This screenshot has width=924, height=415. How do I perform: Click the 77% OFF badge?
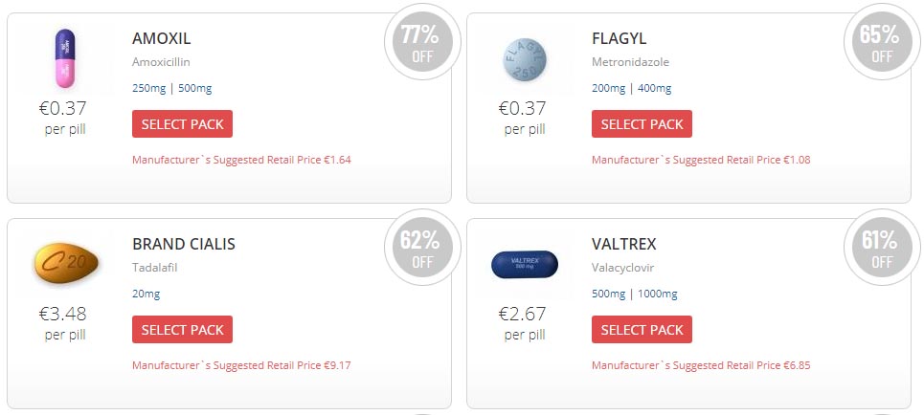point(422,42)
